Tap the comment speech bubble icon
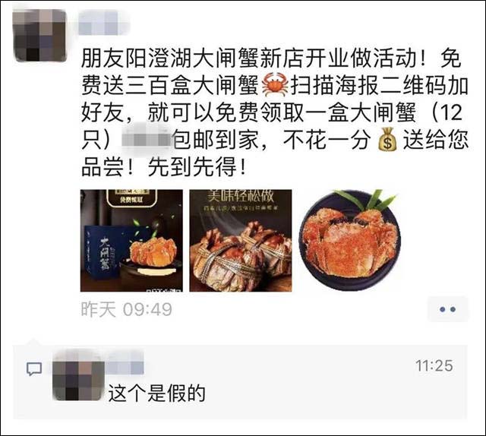 pos(34,369)
